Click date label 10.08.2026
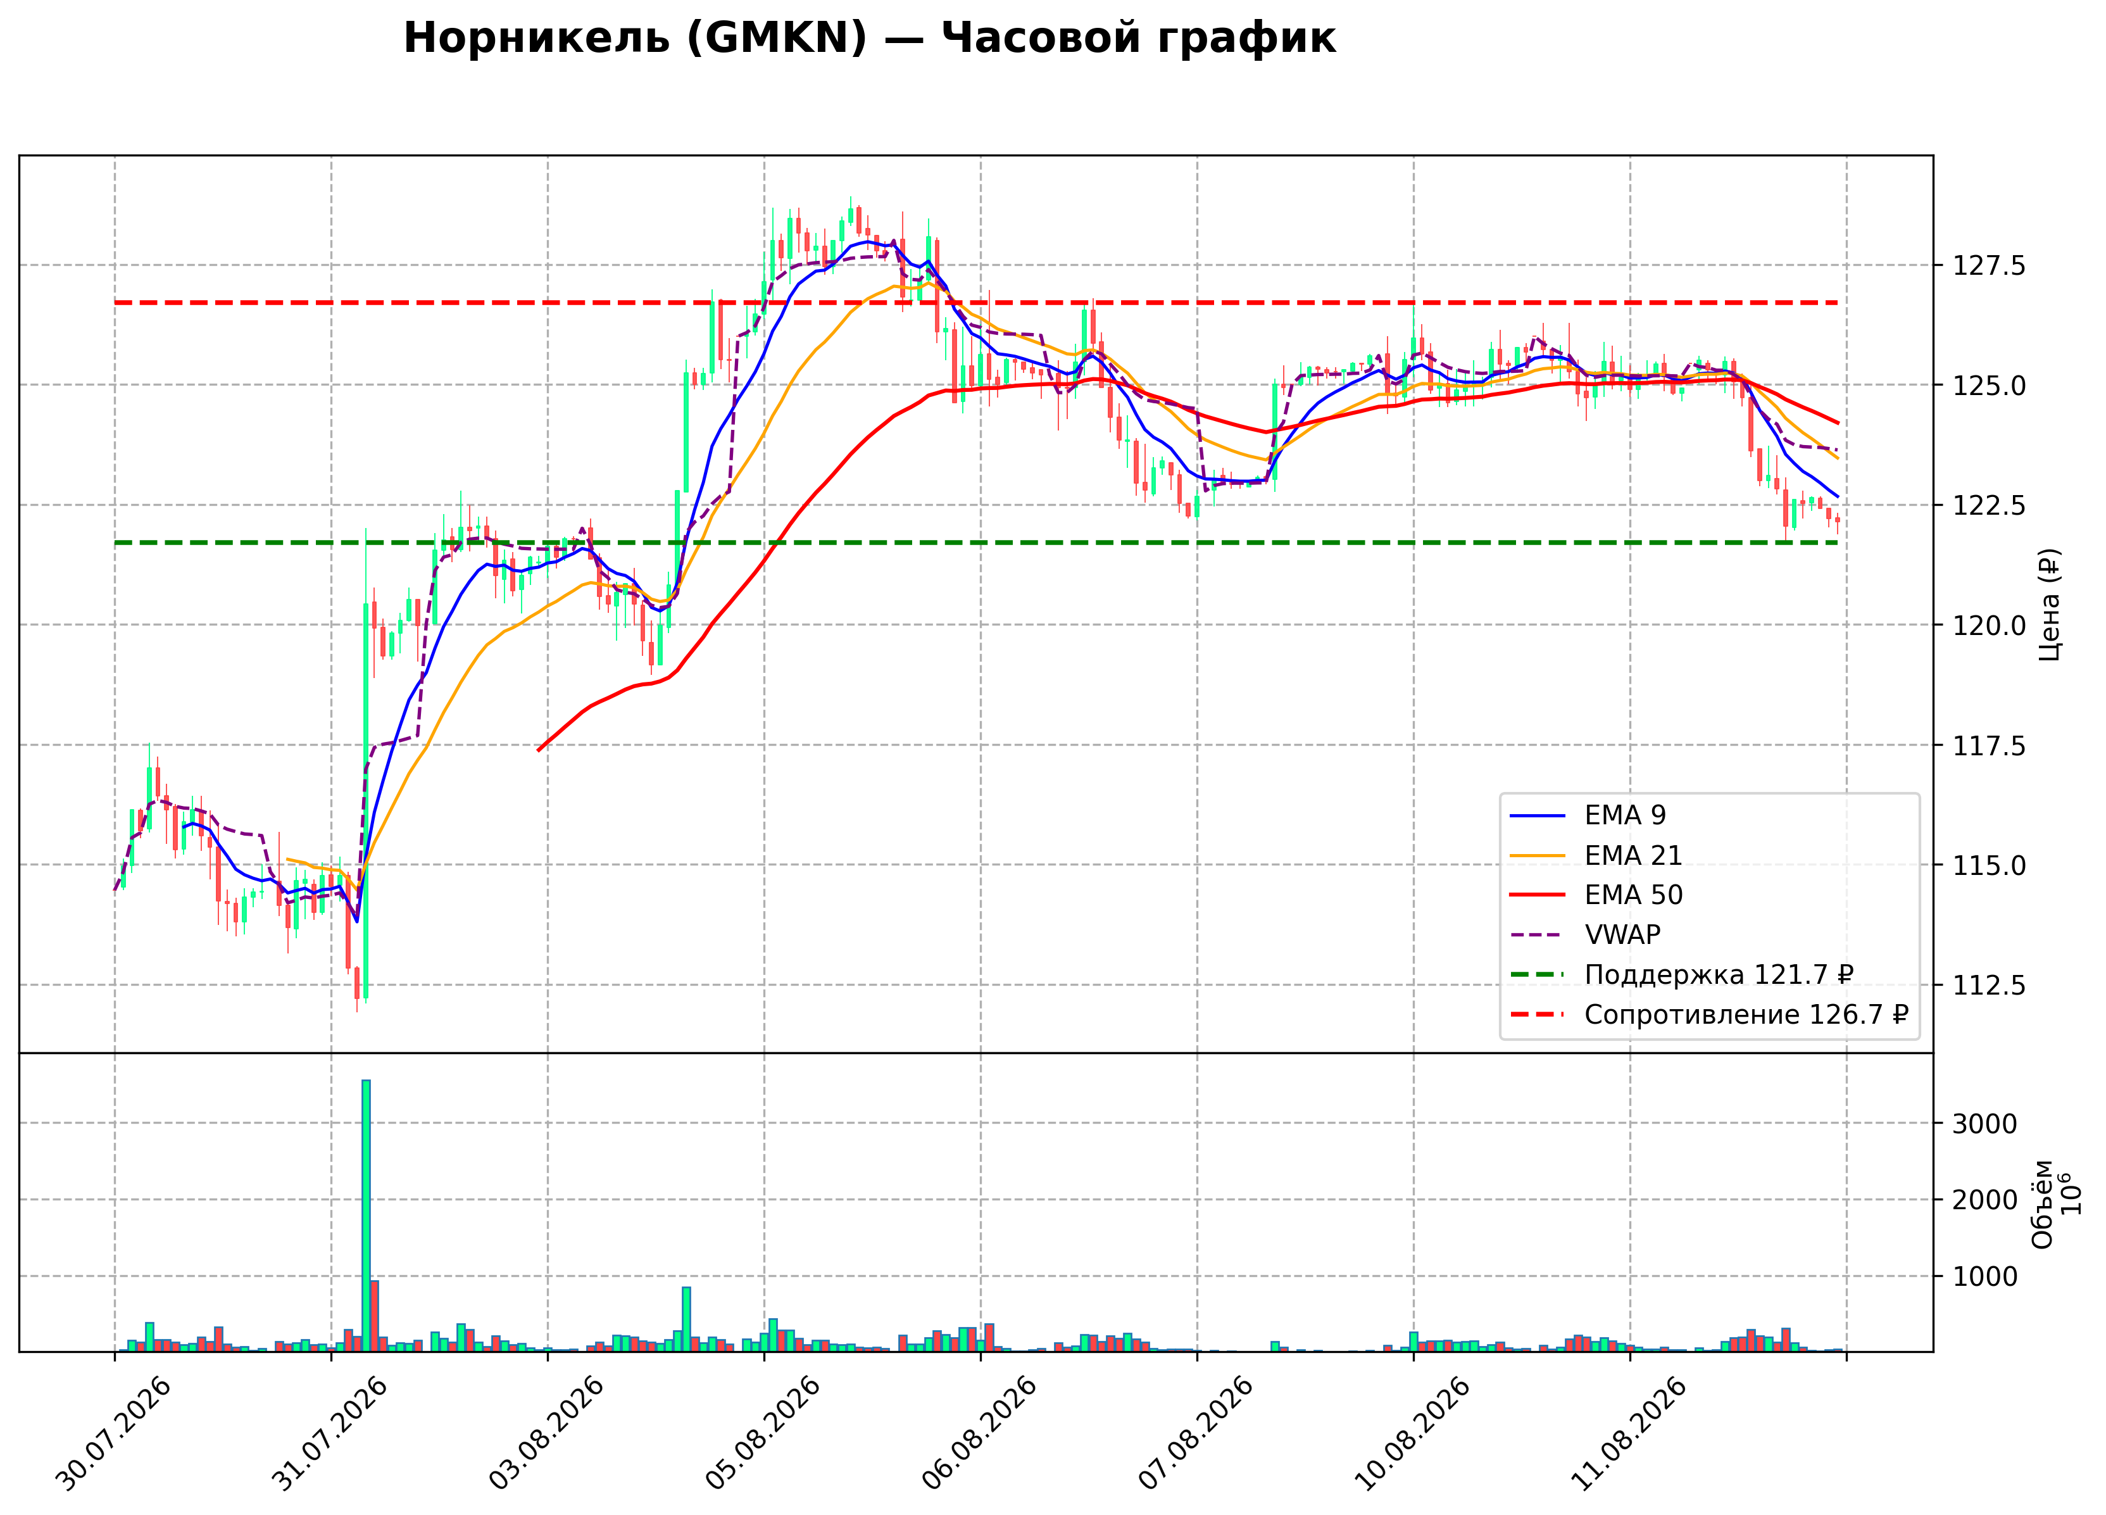 click(x=1413, y=1435)
